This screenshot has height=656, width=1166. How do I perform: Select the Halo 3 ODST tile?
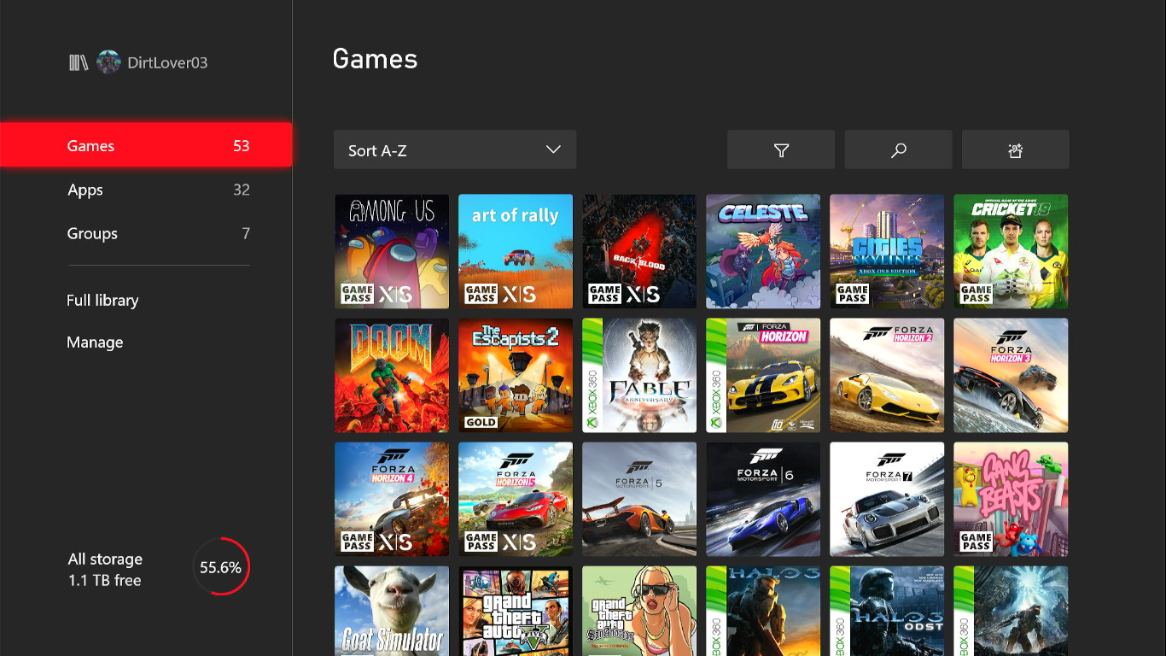pyautogui.click(x=887, y=611)
